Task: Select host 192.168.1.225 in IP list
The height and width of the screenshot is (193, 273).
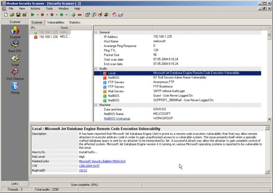Action: point(50,33)
